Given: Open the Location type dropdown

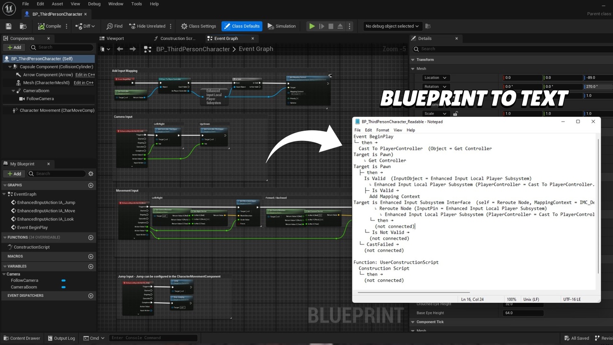Looking at the screenshot, I should (x=435, y=78).
